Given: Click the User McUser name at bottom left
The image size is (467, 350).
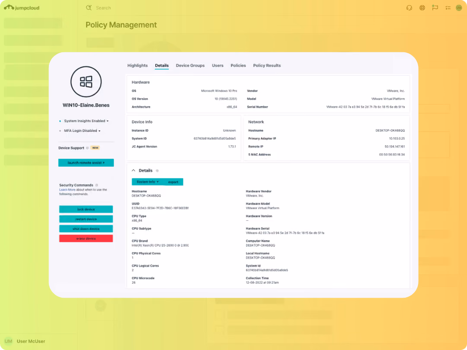Looking at the screenshot, I should point(31,341).
